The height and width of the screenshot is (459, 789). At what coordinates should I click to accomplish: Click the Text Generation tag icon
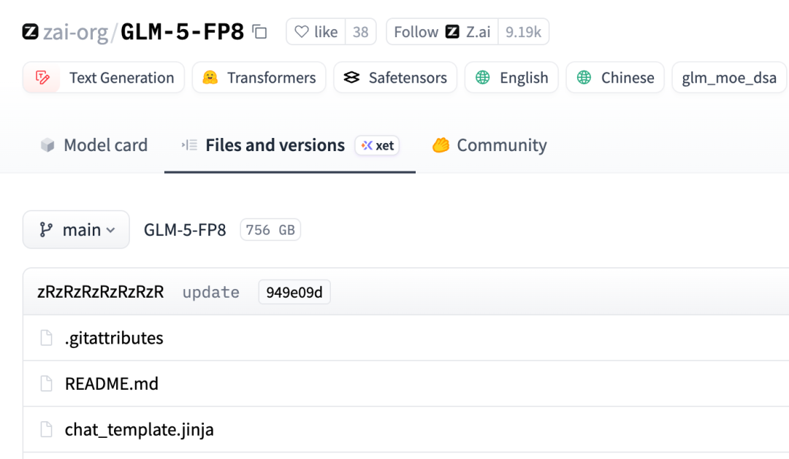coord(42,77)
